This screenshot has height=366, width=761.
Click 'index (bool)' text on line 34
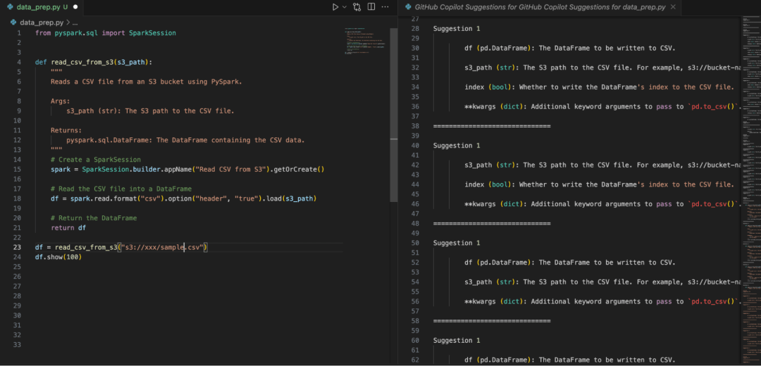point(488,87)
